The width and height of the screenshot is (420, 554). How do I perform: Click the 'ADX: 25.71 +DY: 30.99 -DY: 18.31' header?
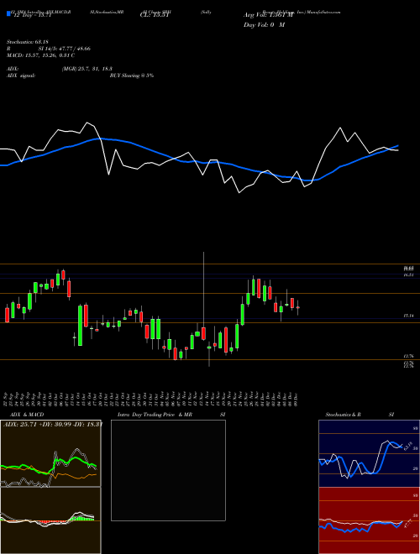pos(53,424)
